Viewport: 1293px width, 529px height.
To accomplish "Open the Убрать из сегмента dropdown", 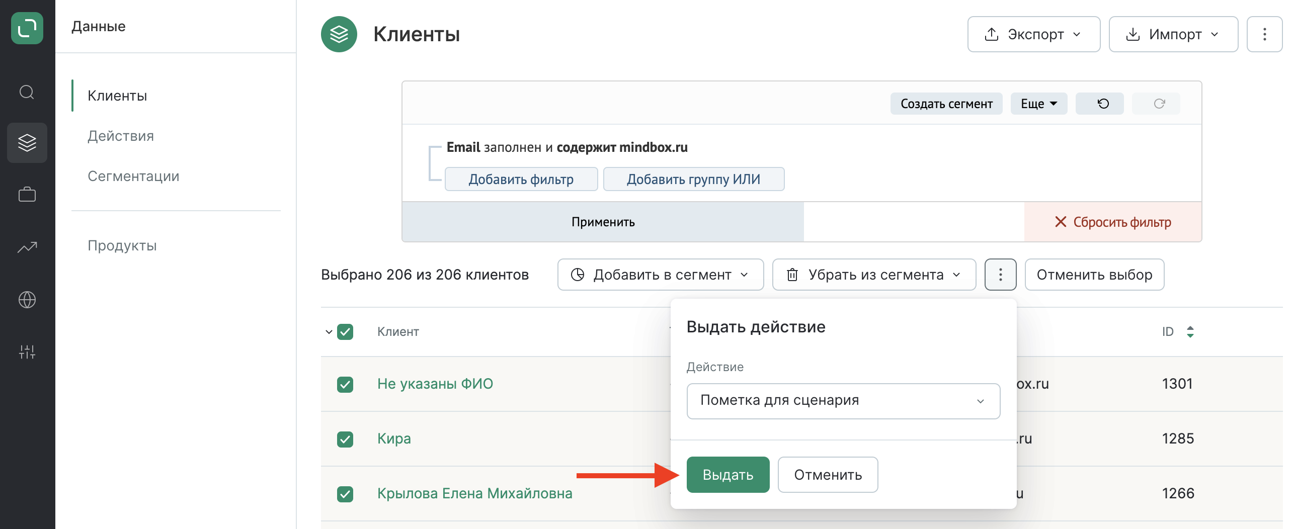I will tap(874, 275).
